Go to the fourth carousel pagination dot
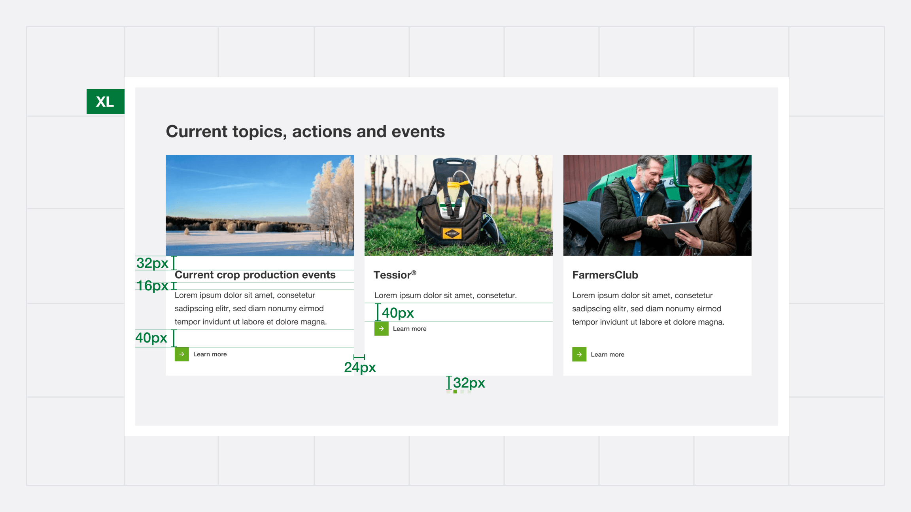911x512 pixels. (x=469, y=392)
